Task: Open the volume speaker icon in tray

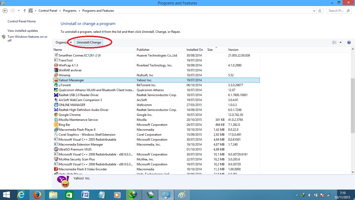Action: (x=310, y=195)
